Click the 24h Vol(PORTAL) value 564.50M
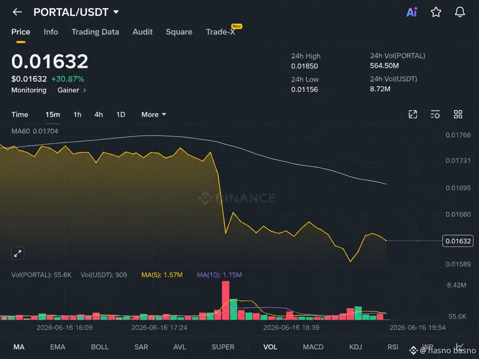The height and width of the screenshot is (359, 479). [x=384, y=66]
